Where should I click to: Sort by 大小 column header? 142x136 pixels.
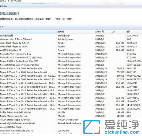click(113, 32)
